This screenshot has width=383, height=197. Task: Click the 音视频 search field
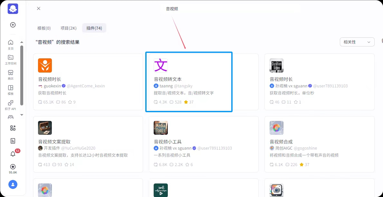pos(172,9)
